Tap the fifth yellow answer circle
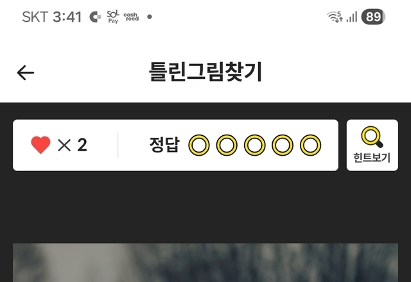Image resolution: width=411 pixels, height=282 pixels. 310,145
